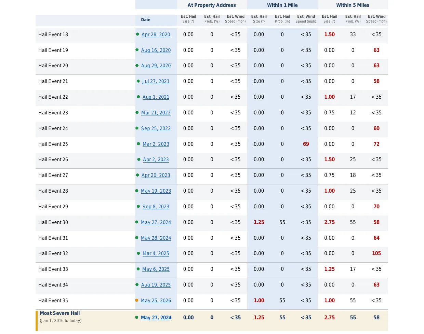Select the "18" hail probability in Hail Event 27

[x=353, y=175]
